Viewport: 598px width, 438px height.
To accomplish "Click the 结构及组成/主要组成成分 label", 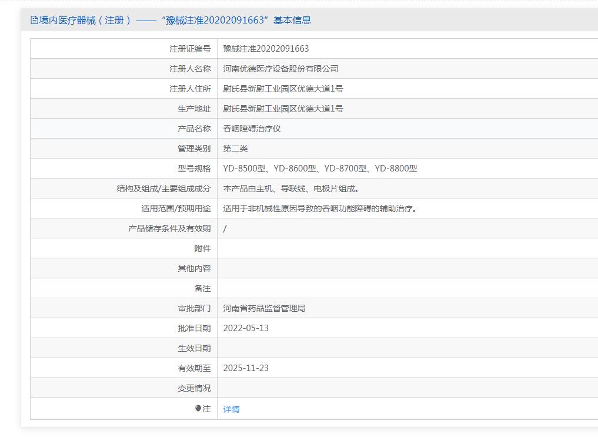I will click(x=163, y=188).
